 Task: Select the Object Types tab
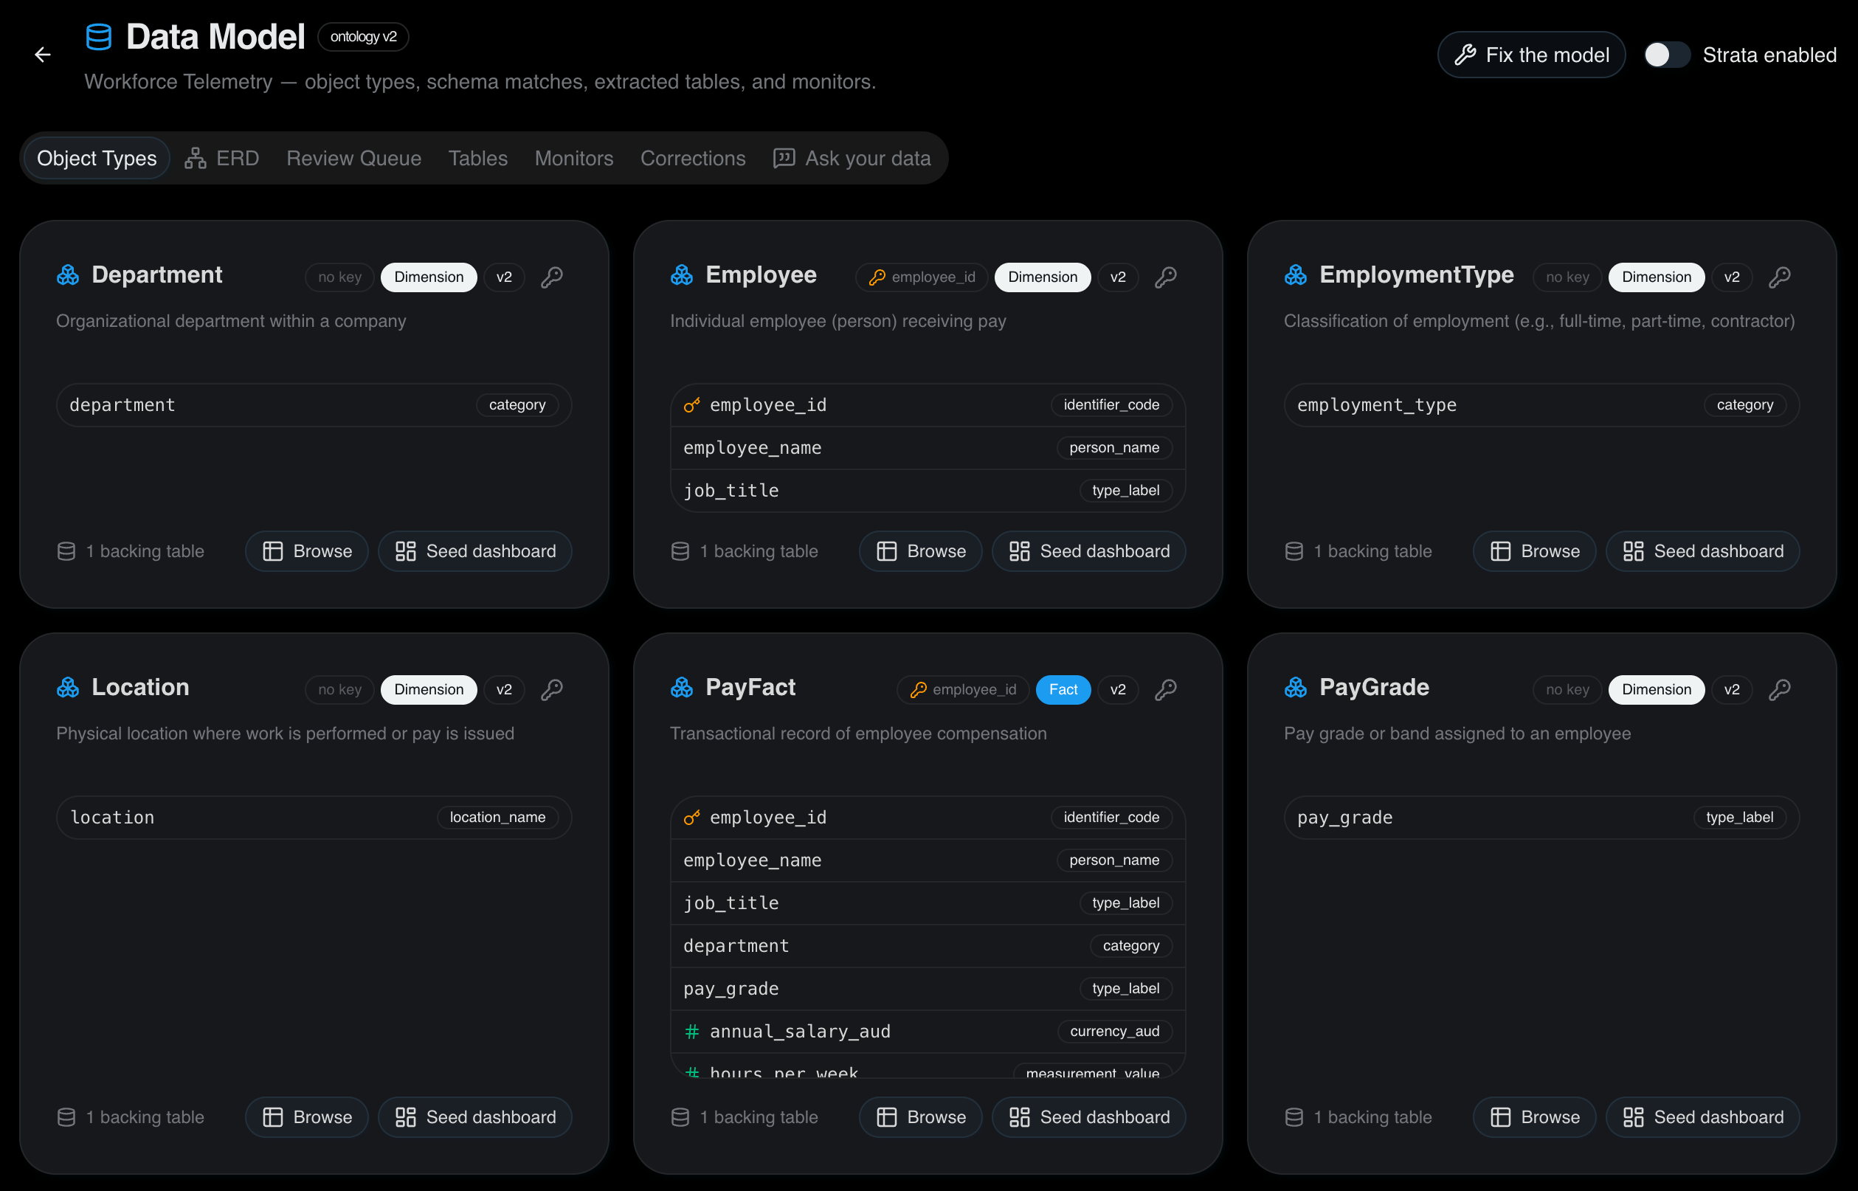point(97,158)
